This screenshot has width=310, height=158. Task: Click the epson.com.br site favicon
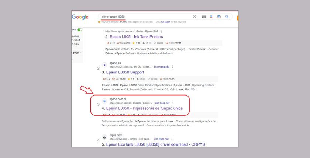[104, 101]
